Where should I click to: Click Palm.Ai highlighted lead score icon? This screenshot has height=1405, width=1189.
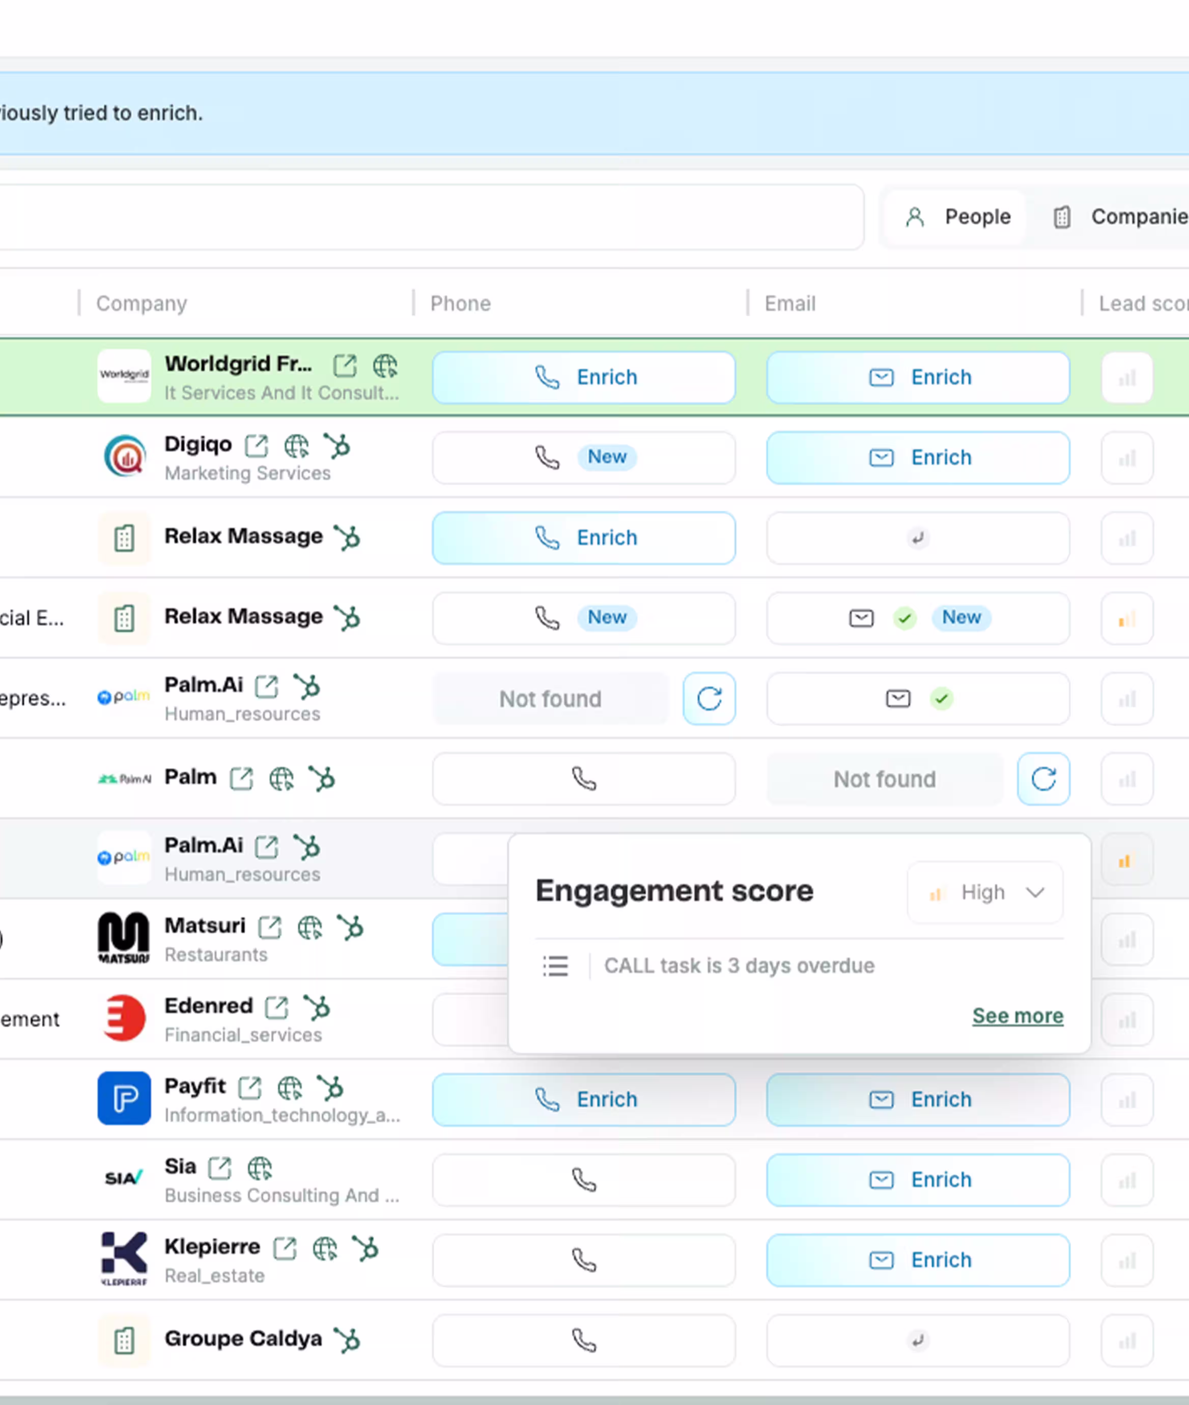1126,860
